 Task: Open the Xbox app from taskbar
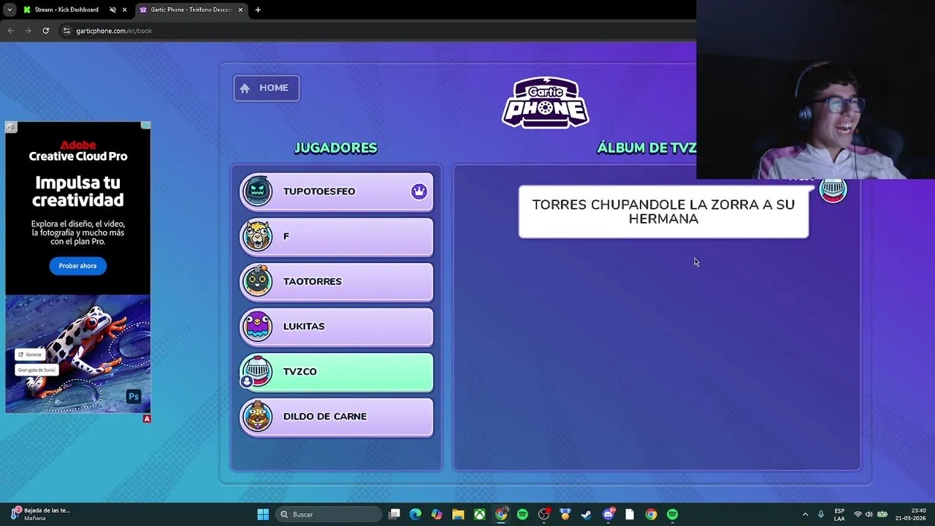coord(479,514)
